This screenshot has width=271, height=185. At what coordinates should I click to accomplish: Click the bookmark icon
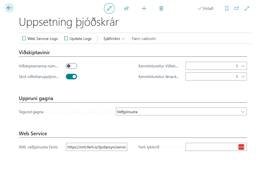click(227, 8)
